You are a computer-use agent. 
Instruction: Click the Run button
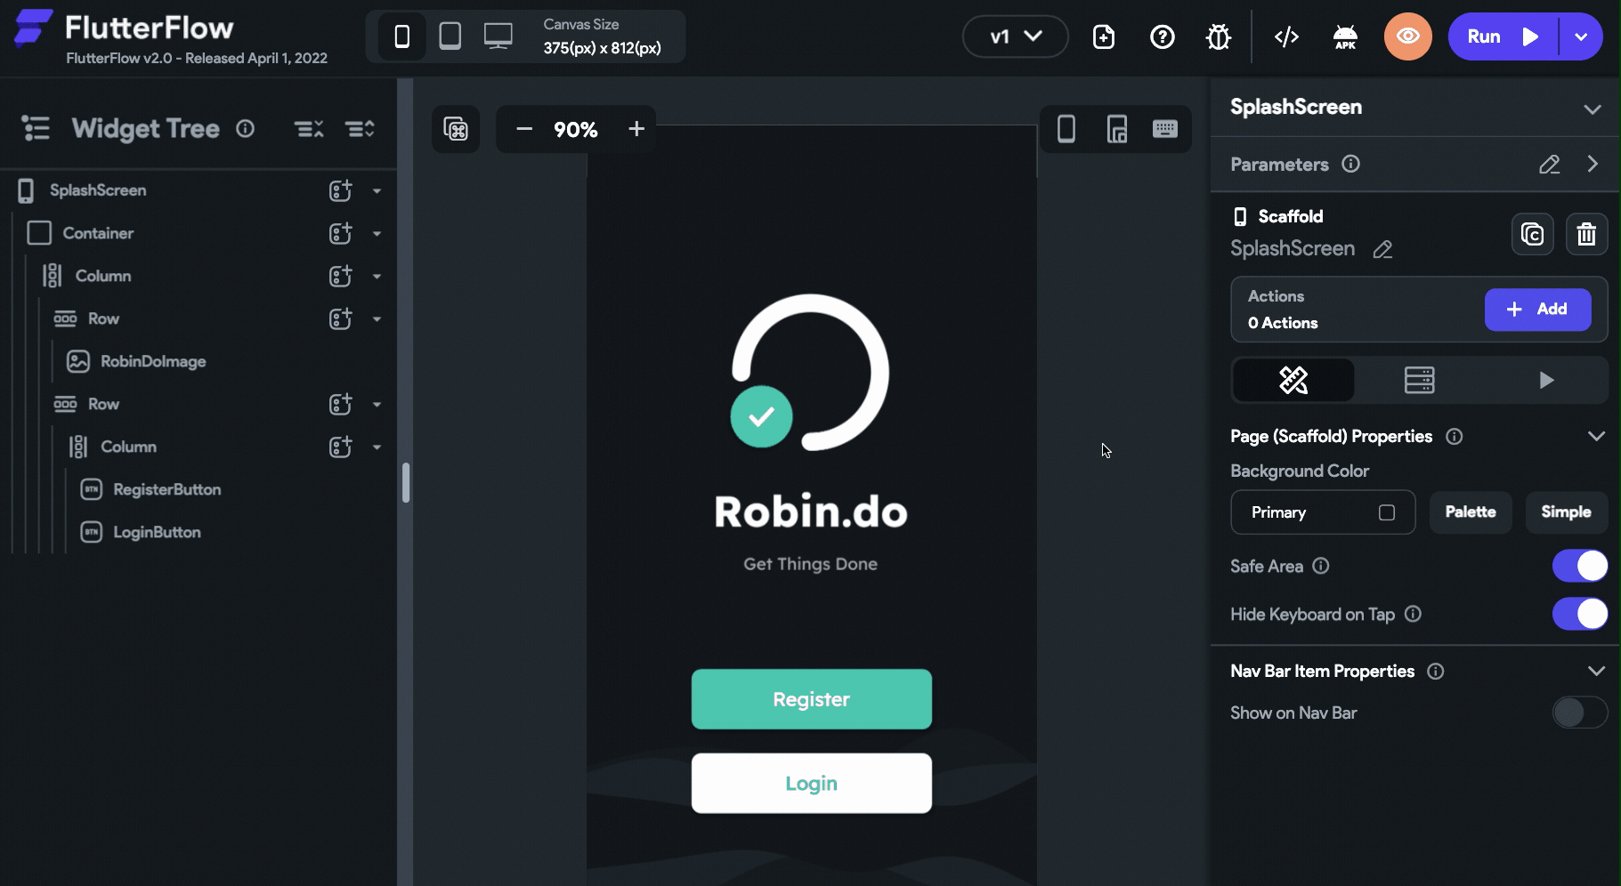point(1500,36)
